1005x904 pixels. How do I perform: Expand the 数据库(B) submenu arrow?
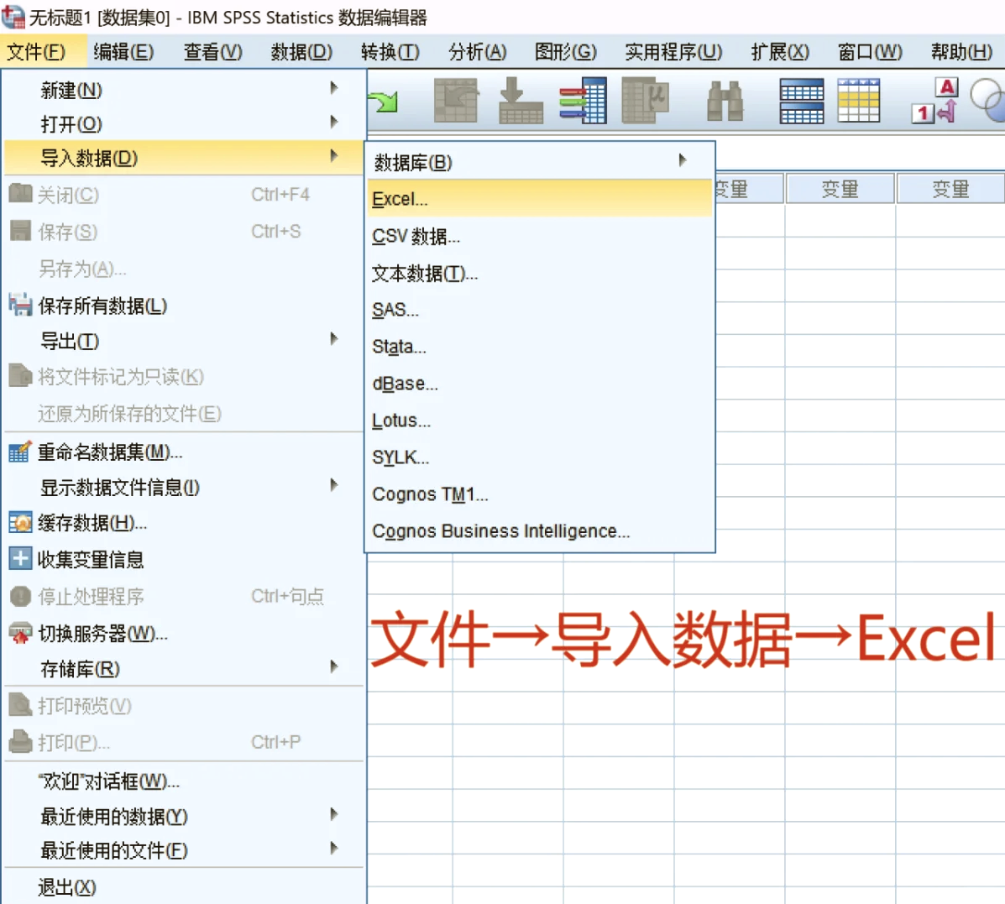pos(683,160)
